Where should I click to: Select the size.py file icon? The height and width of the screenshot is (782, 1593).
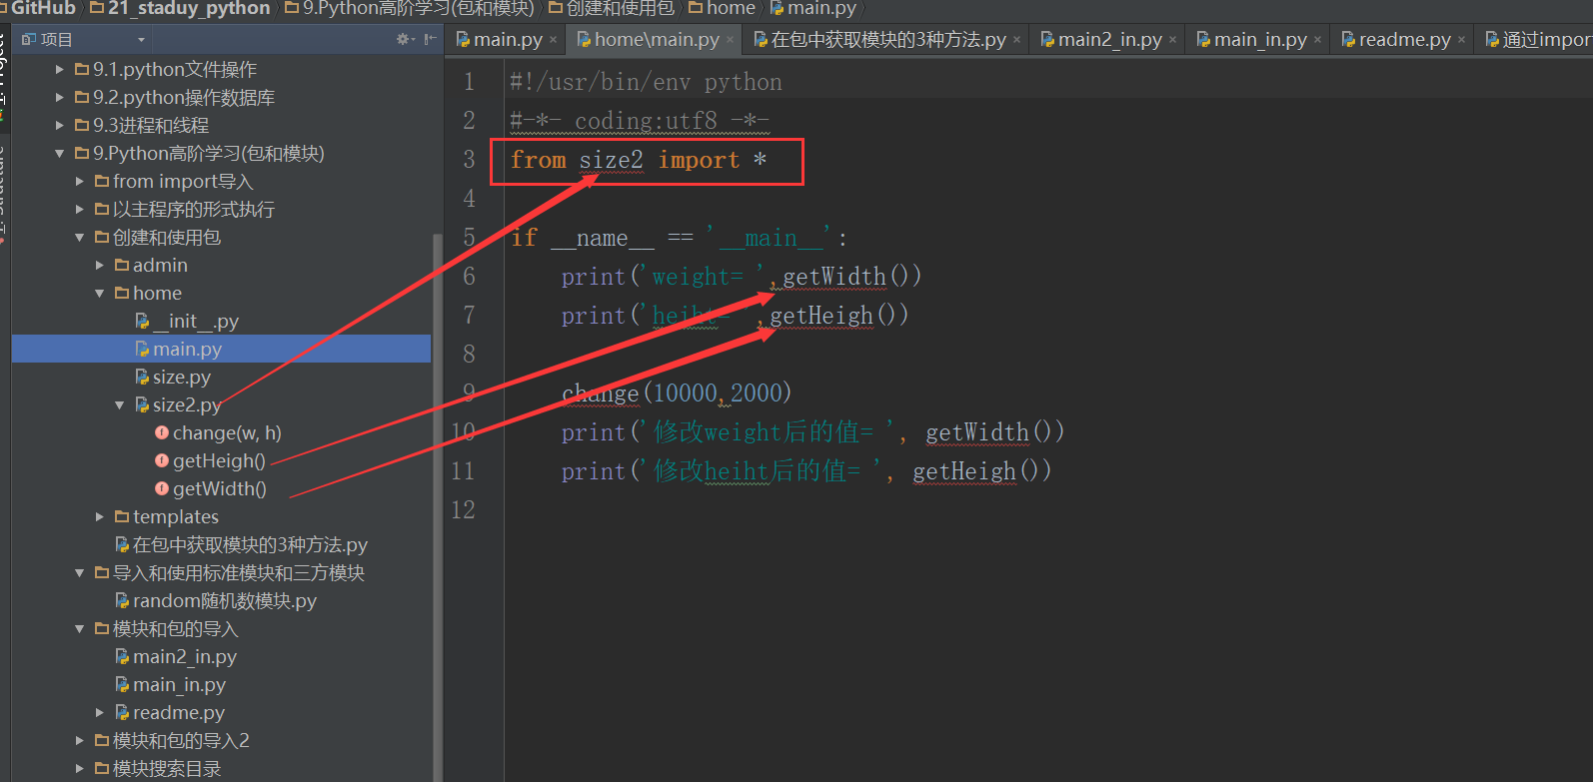(x=142, y=378)
